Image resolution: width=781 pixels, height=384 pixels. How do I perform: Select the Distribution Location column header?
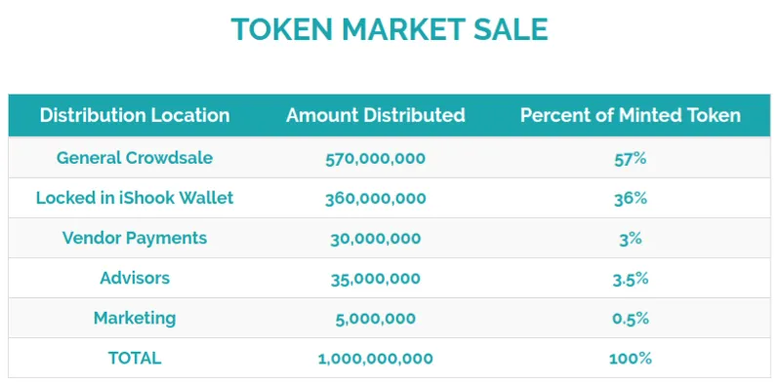135,115
